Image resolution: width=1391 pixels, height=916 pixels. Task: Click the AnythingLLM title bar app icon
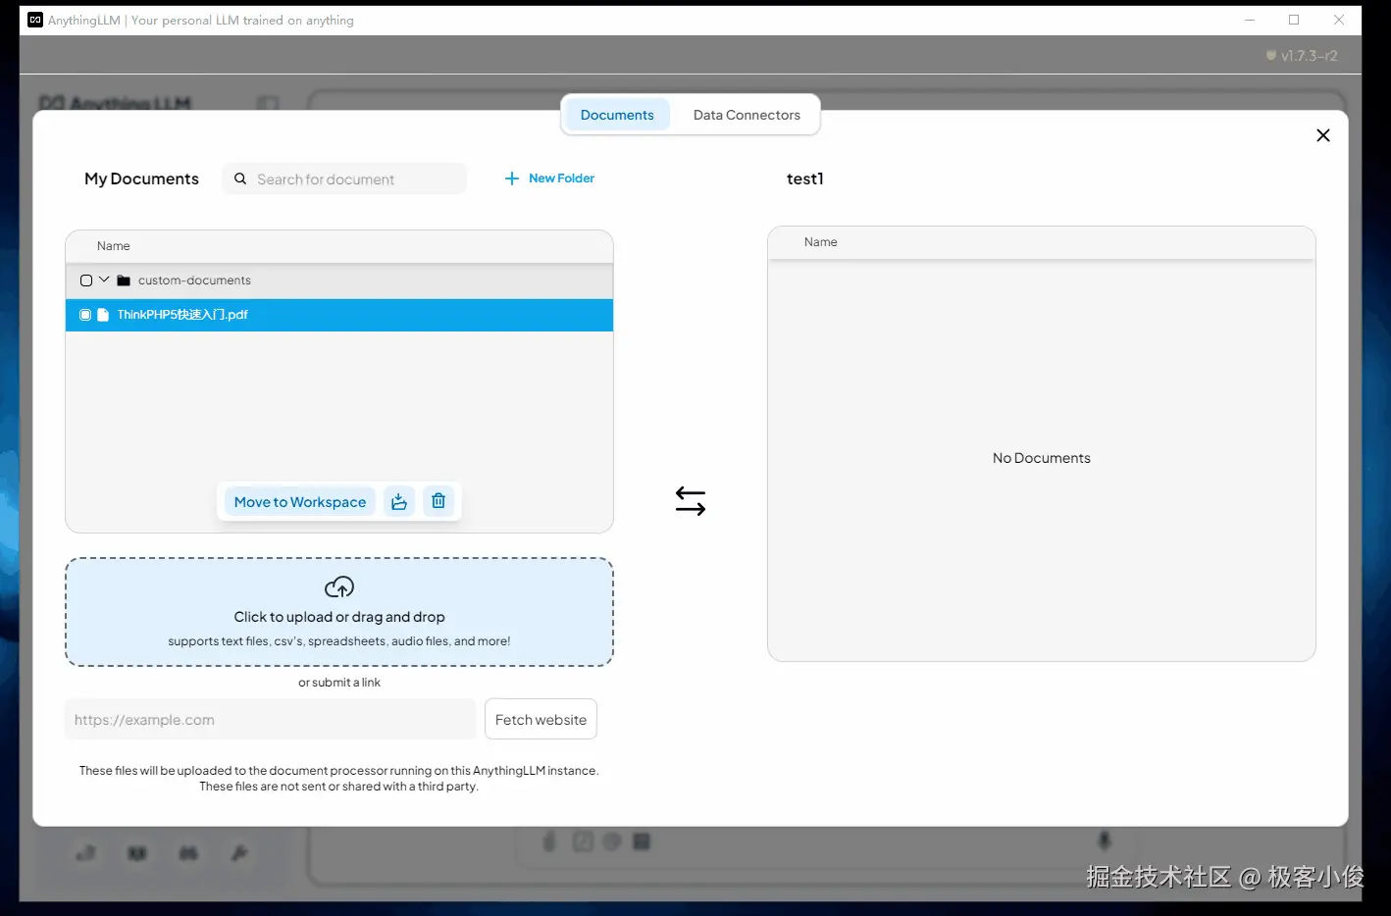click(35, 20)
